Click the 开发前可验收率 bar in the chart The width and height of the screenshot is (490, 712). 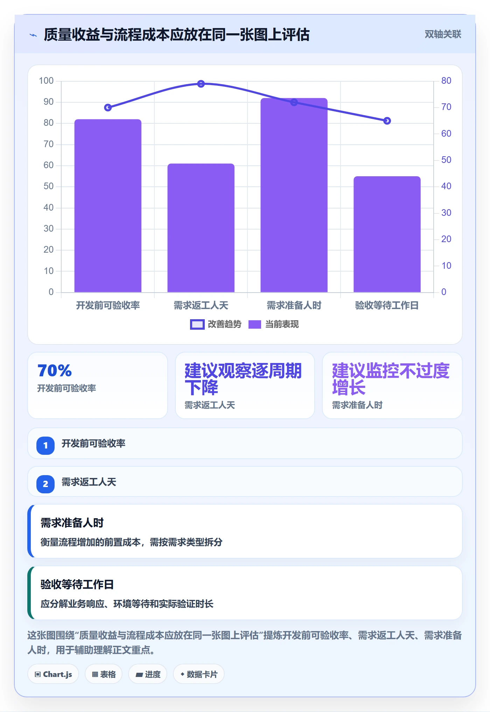[108, 206]
